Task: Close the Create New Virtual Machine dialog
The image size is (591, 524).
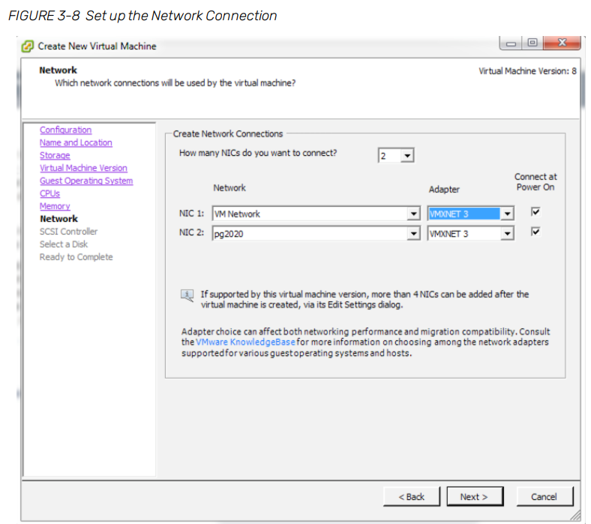Action: 562,43
